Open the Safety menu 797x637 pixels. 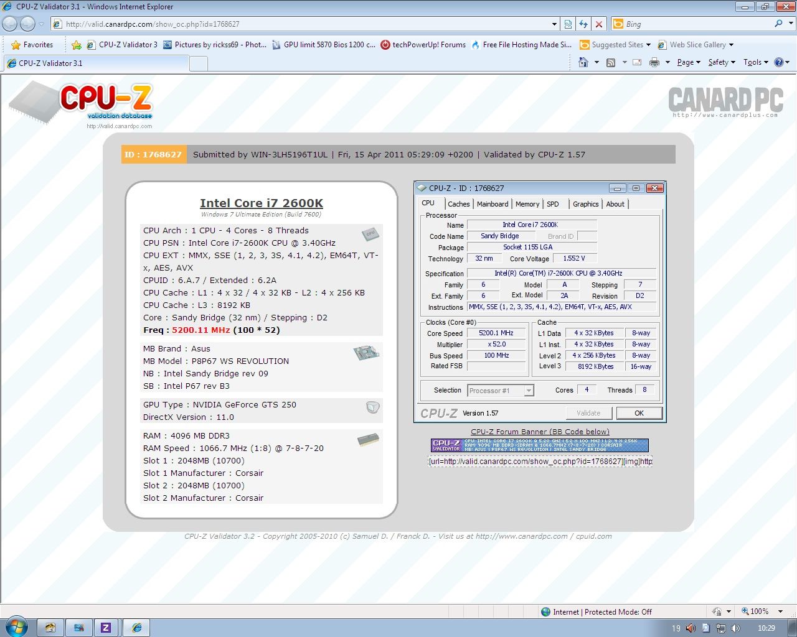pos(722,62)
